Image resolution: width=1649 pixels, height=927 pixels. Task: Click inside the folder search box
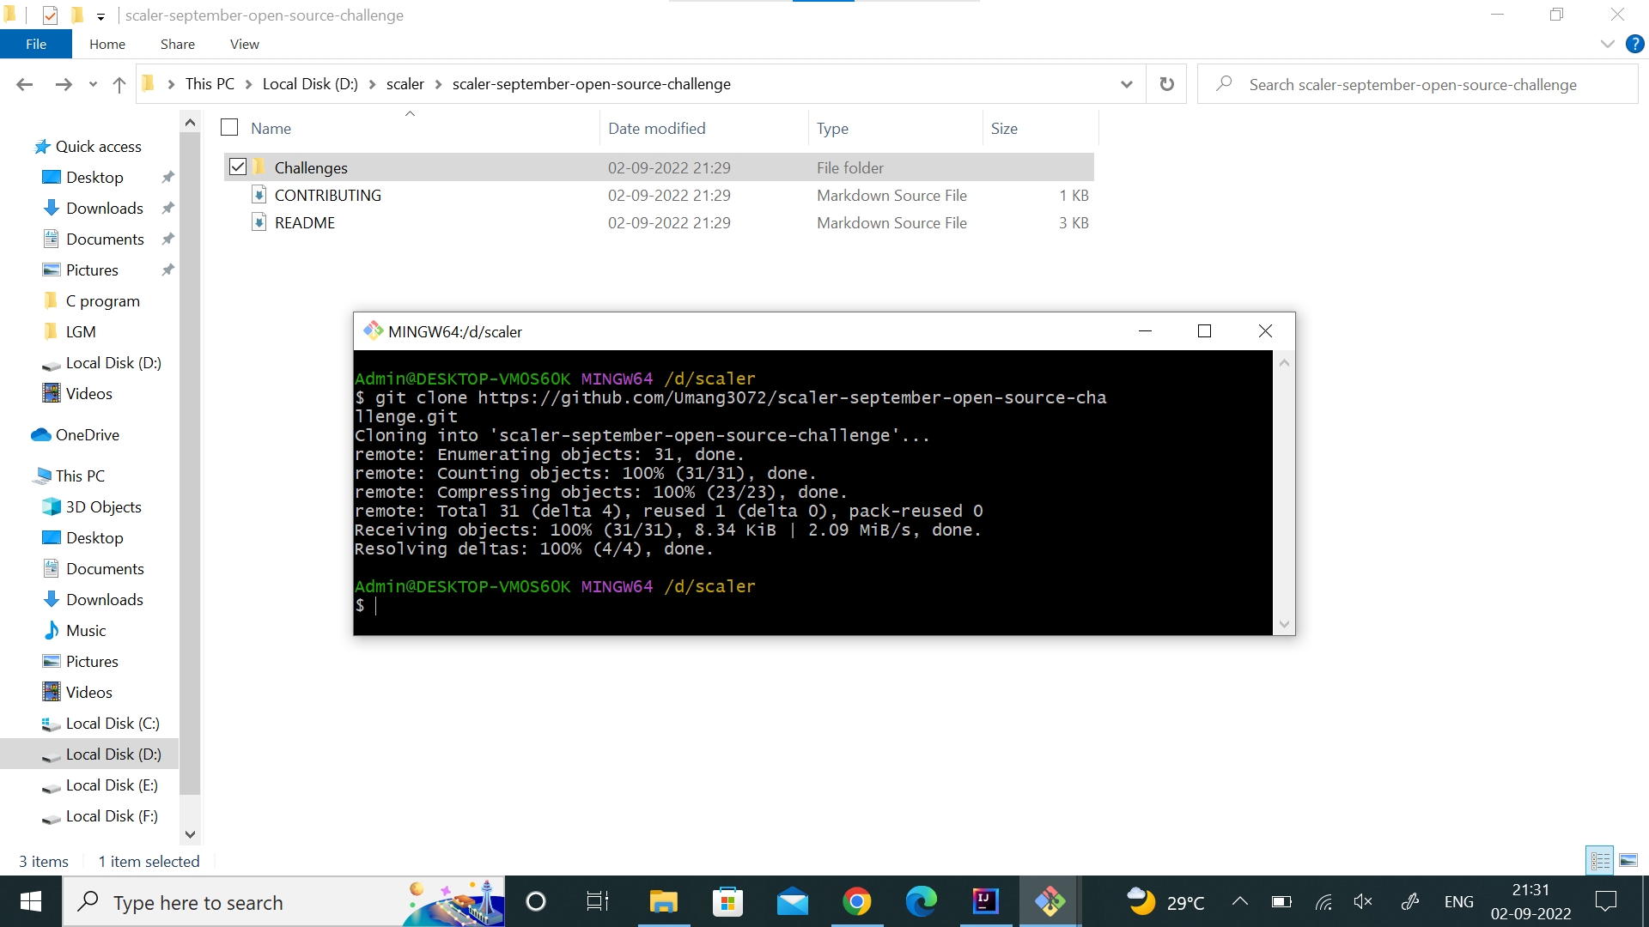coord(1417,83)
